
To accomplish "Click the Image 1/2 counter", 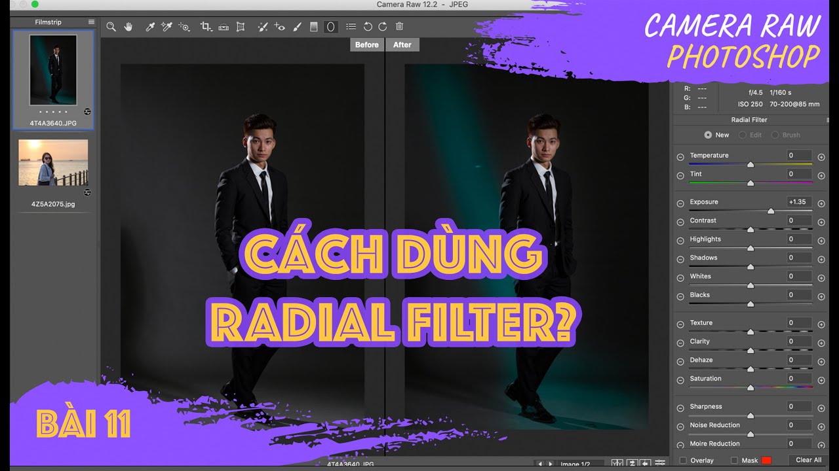I will coord(575,464).
